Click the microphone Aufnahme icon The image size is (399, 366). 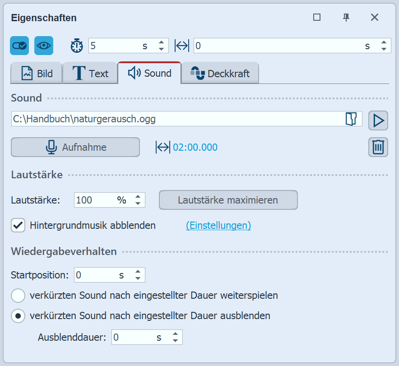point(50,147)
